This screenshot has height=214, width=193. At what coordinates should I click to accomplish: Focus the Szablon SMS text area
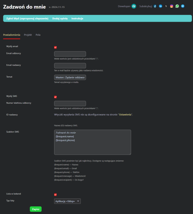click(92, 142)
